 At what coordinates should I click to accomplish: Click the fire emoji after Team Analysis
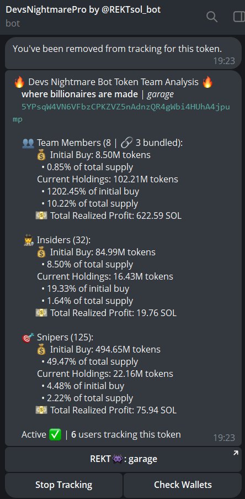pos(207,82)
